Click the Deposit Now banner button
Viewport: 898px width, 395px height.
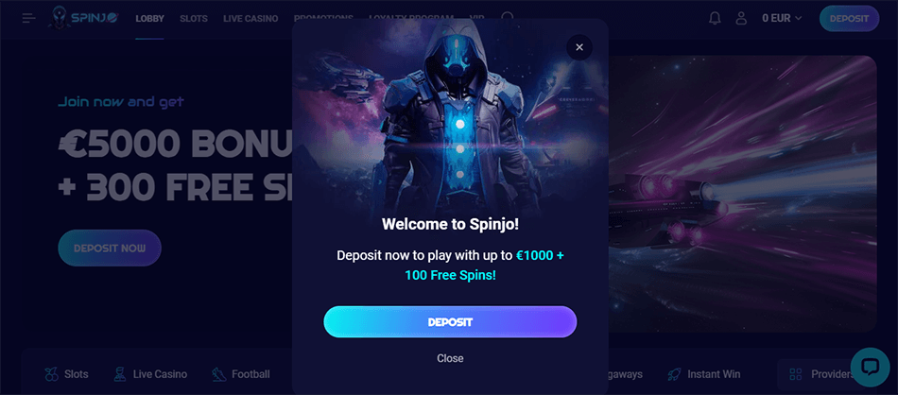click(x=110, y=248)
